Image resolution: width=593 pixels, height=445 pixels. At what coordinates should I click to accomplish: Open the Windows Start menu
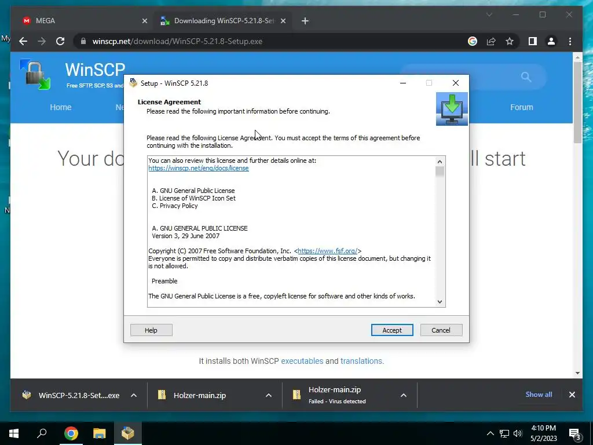point(14,433)
